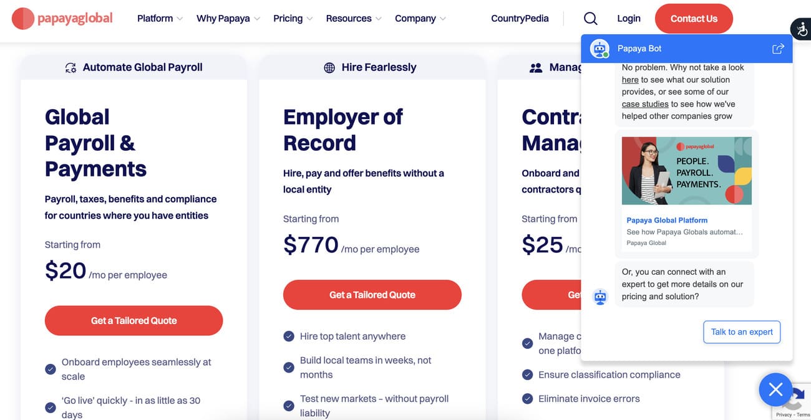Open the CountryPedia page
Viewport: 811px width, 420px height.
click(x=520, y=19)
